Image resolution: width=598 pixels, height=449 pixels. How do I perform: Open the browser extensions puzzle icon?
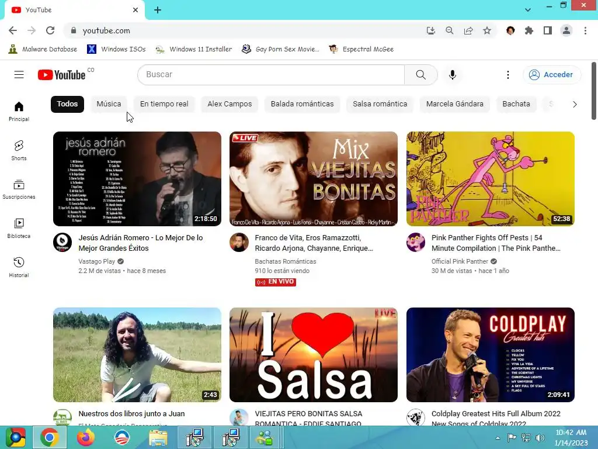coord(529,30)
